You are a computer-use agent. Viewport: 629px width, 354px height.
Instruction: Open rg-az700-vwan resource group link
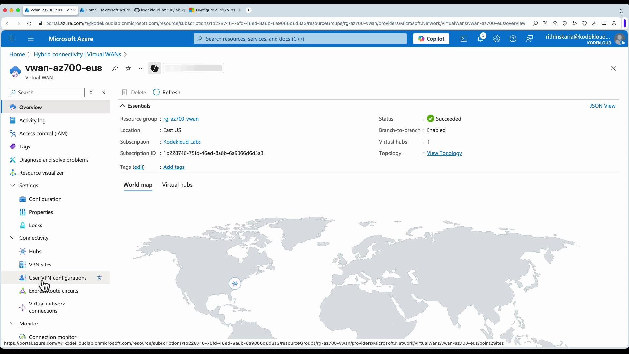[x=181, y=119]
